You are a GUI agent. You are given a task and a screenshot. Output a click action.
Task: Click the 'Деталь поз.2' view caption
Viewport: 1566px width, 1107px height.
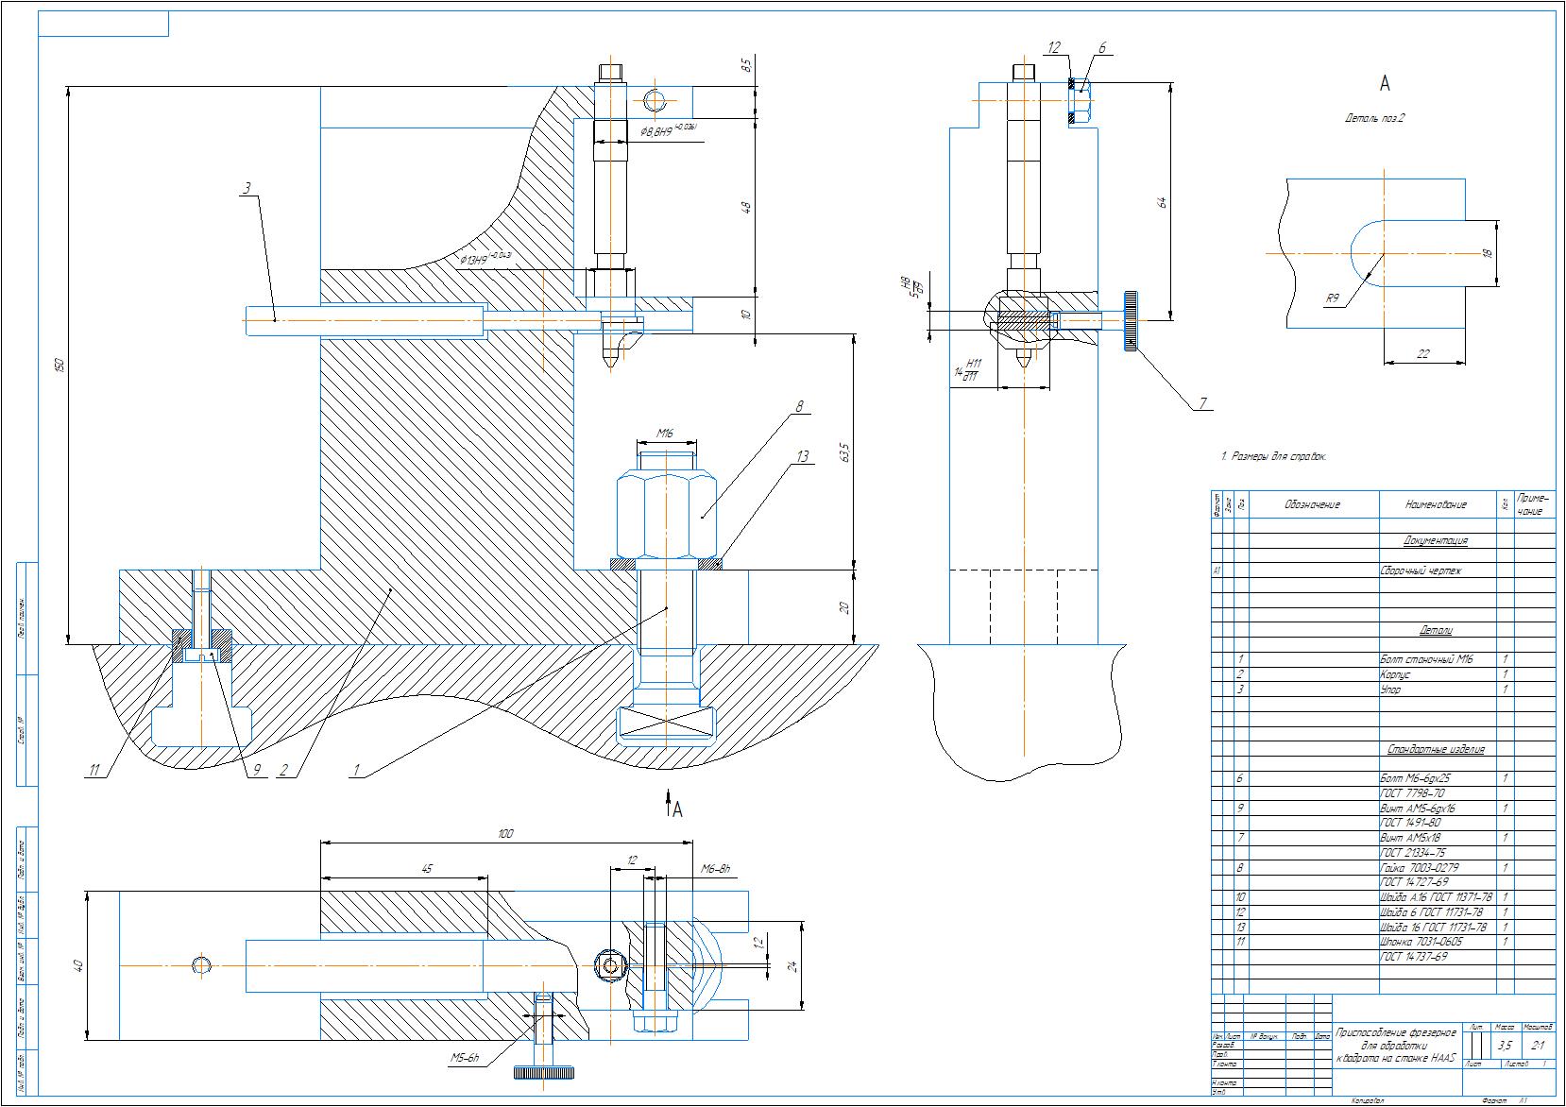1374,119
